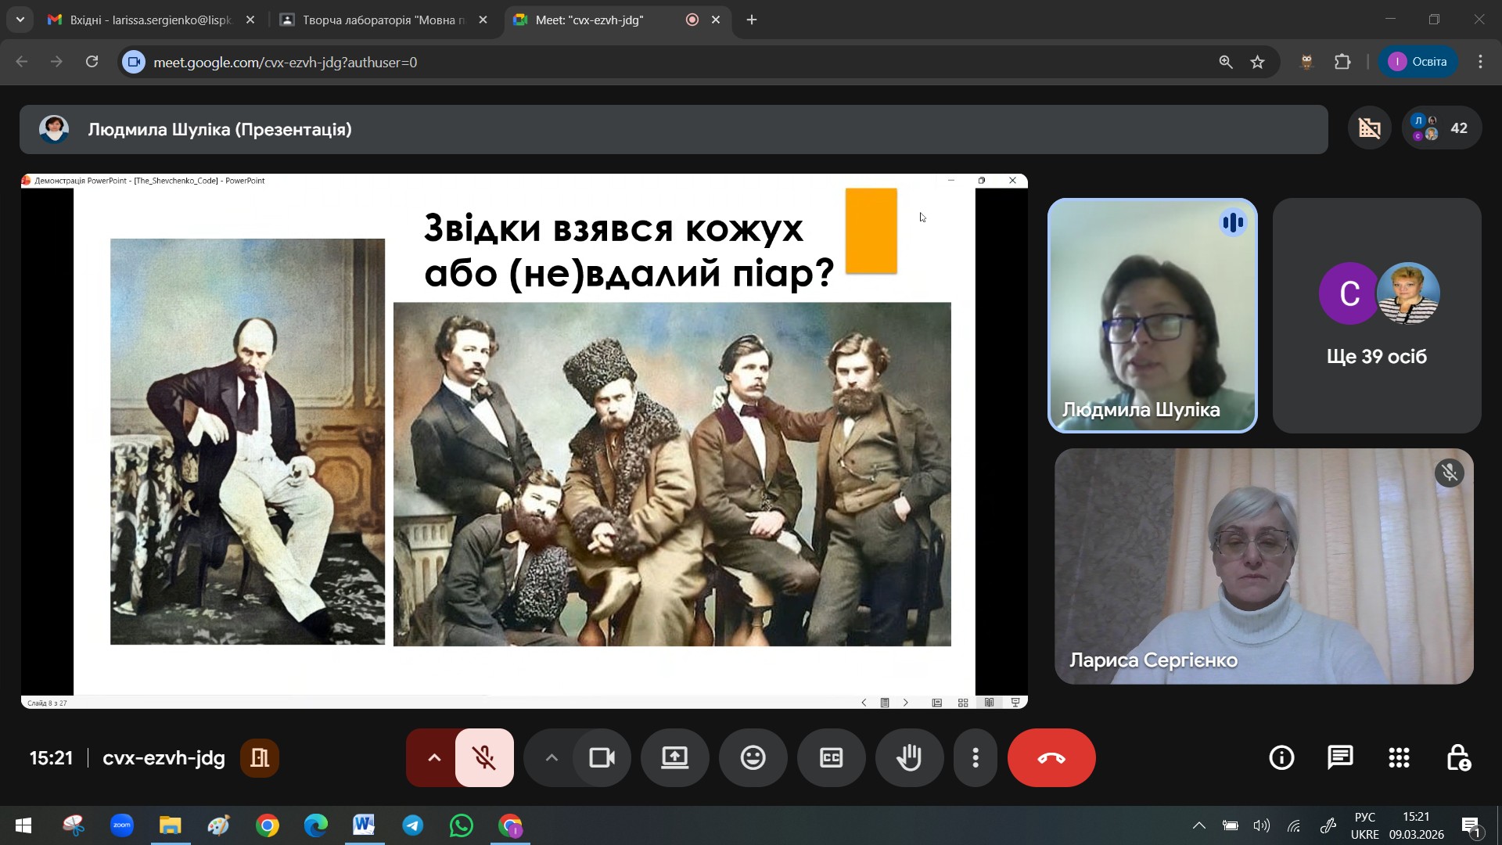Toggle the camera off

[602, 757]
